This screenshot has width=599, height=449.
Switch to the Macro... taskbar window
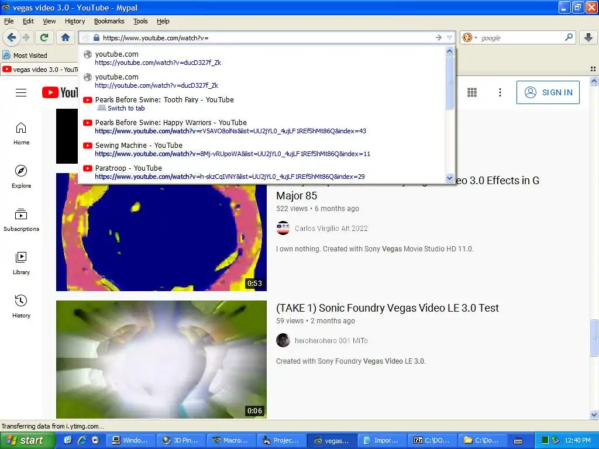click(x=232, y=440)
